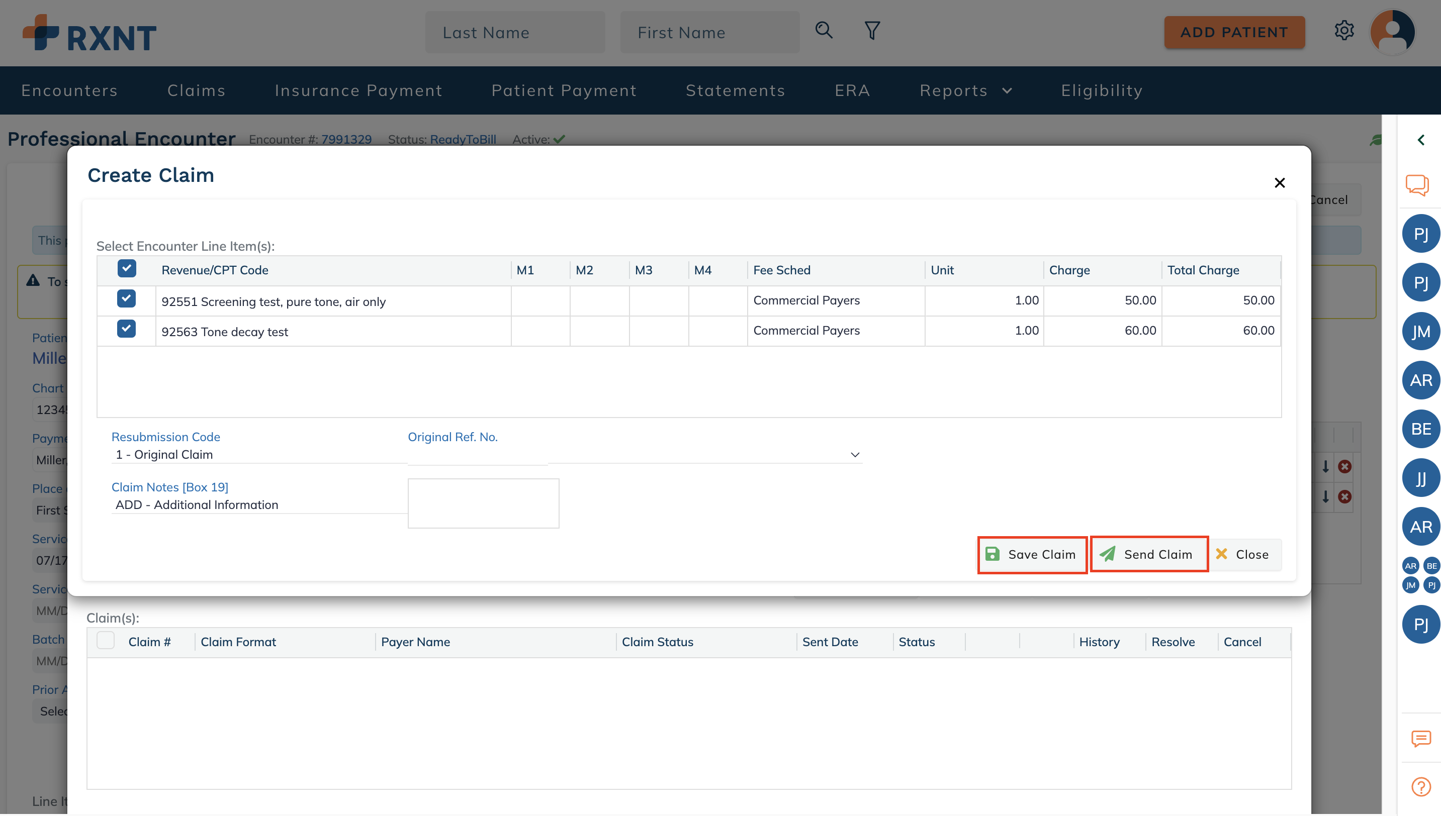The height and width of the screenshot is (816, 1441).
Task: Go to the Insurance Payment tab
Action: [358, 90]
